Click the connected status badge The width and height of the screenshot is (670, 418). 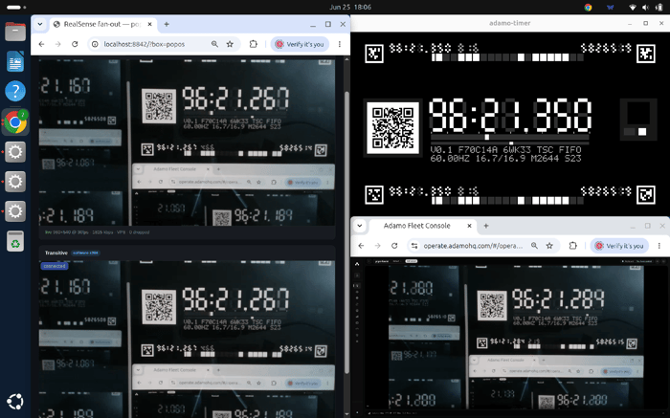(55, 266)
